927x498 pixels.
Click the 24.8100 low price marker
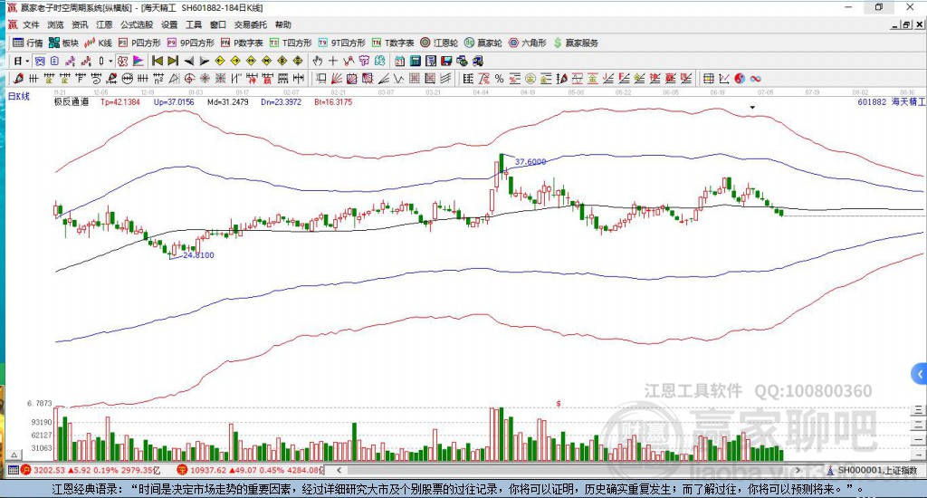(198, 255)
